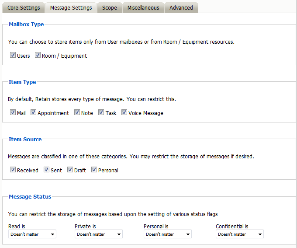The image size is (297, 248).
Task: Uncheck the Task checkbox
Action: (101, 113)
